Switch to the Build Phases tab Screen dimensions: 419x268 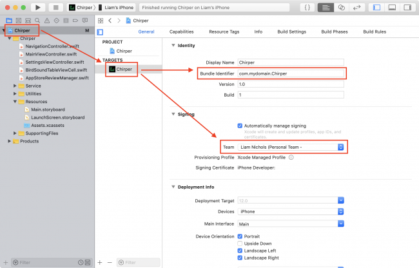point(335,32)
